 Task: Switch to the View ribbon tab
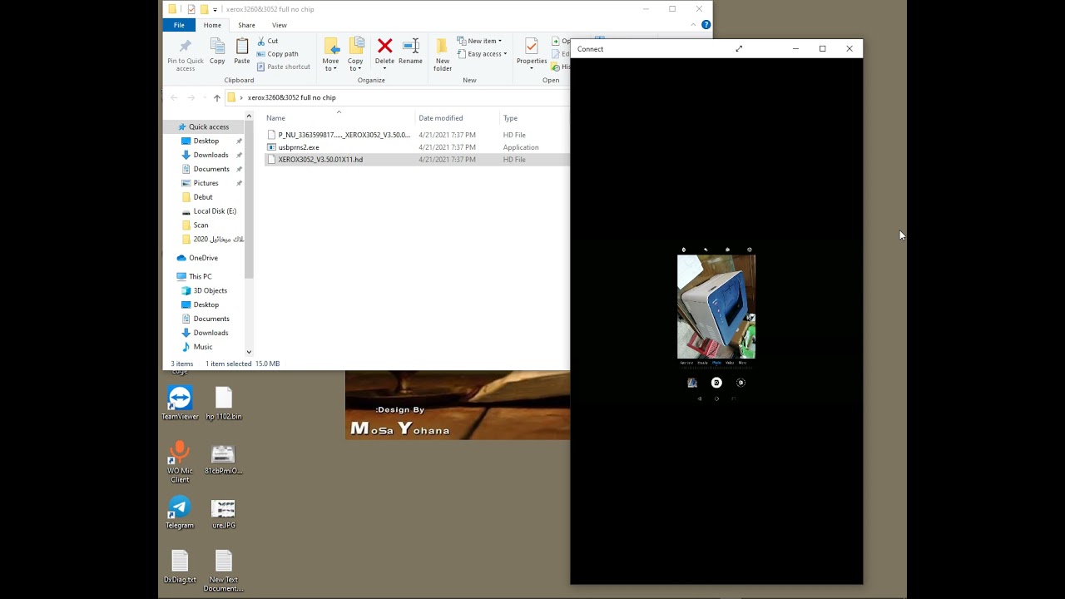pyautogui.click(x=280, y=25)
